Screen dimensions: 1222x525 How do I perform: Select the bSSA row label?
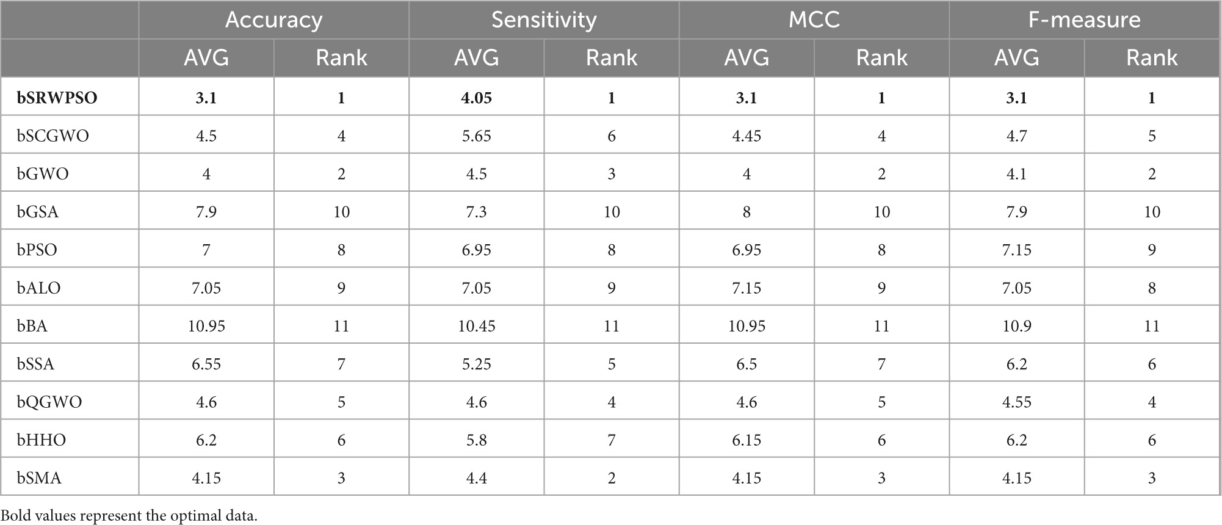pyautogui.click(x=36, y=364)
